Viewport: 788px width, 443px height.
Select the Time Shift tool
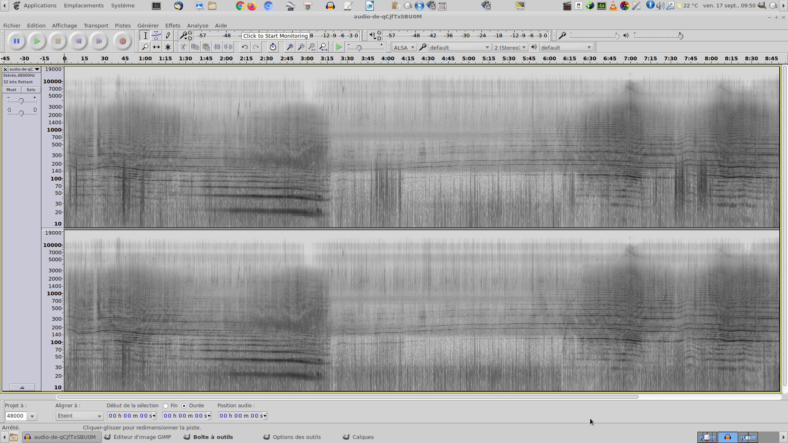(x=156, y=47)
